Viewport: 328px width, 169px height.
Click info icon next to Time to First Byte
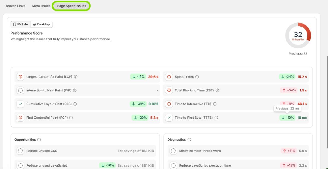(x=216, y=118)
